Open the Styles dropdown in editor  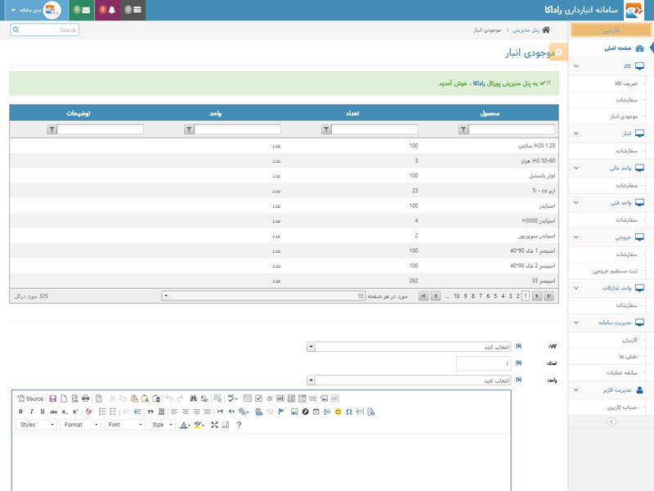(38, 425)
